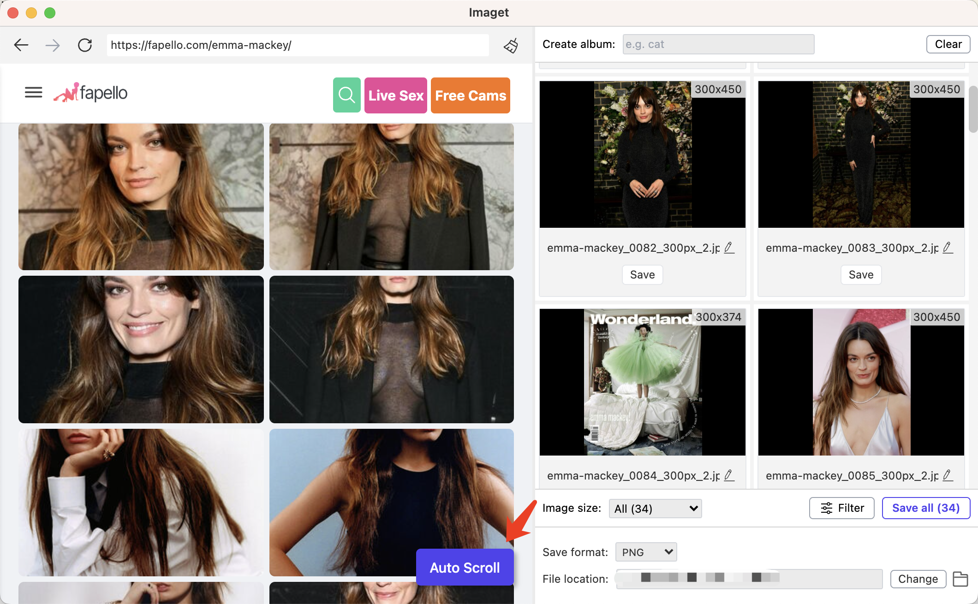The image size is (978, 604).
Task: Expand the Image size All (34) dropdown
Action: click(655, 509)
